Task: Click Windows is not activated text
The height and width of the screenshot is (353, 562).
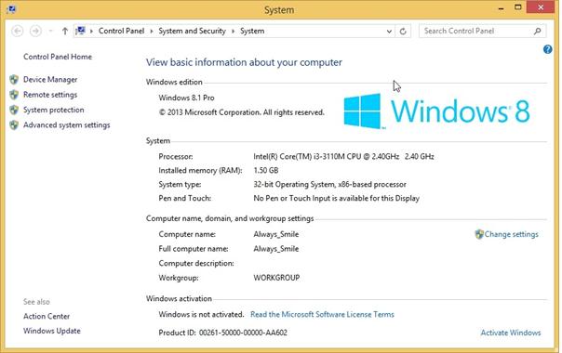Action: 201,314
